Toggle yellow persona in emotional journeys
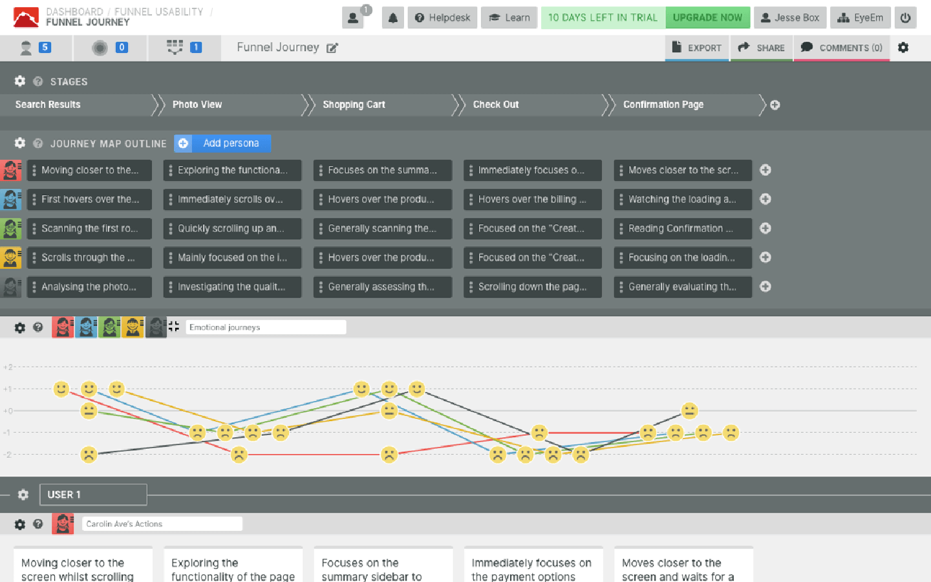 [x=133, y=327]
